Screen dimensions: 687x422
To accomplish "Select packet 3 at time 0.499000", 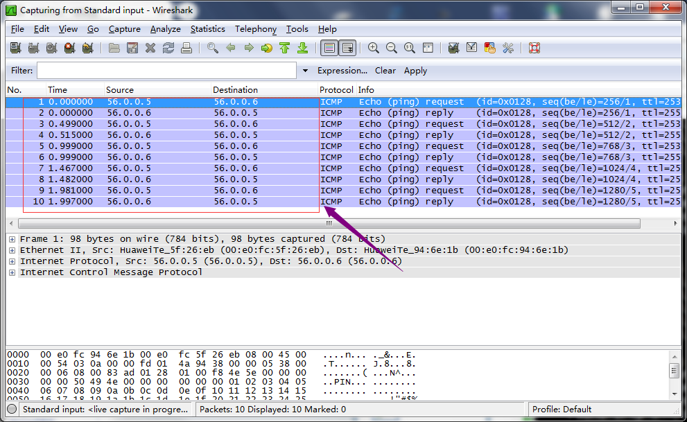I will pyautogui.click(x=343, y=124).
